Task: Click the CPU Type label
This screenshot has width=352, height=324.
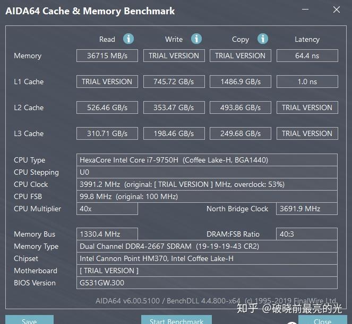Action: (x=29, y=160)
